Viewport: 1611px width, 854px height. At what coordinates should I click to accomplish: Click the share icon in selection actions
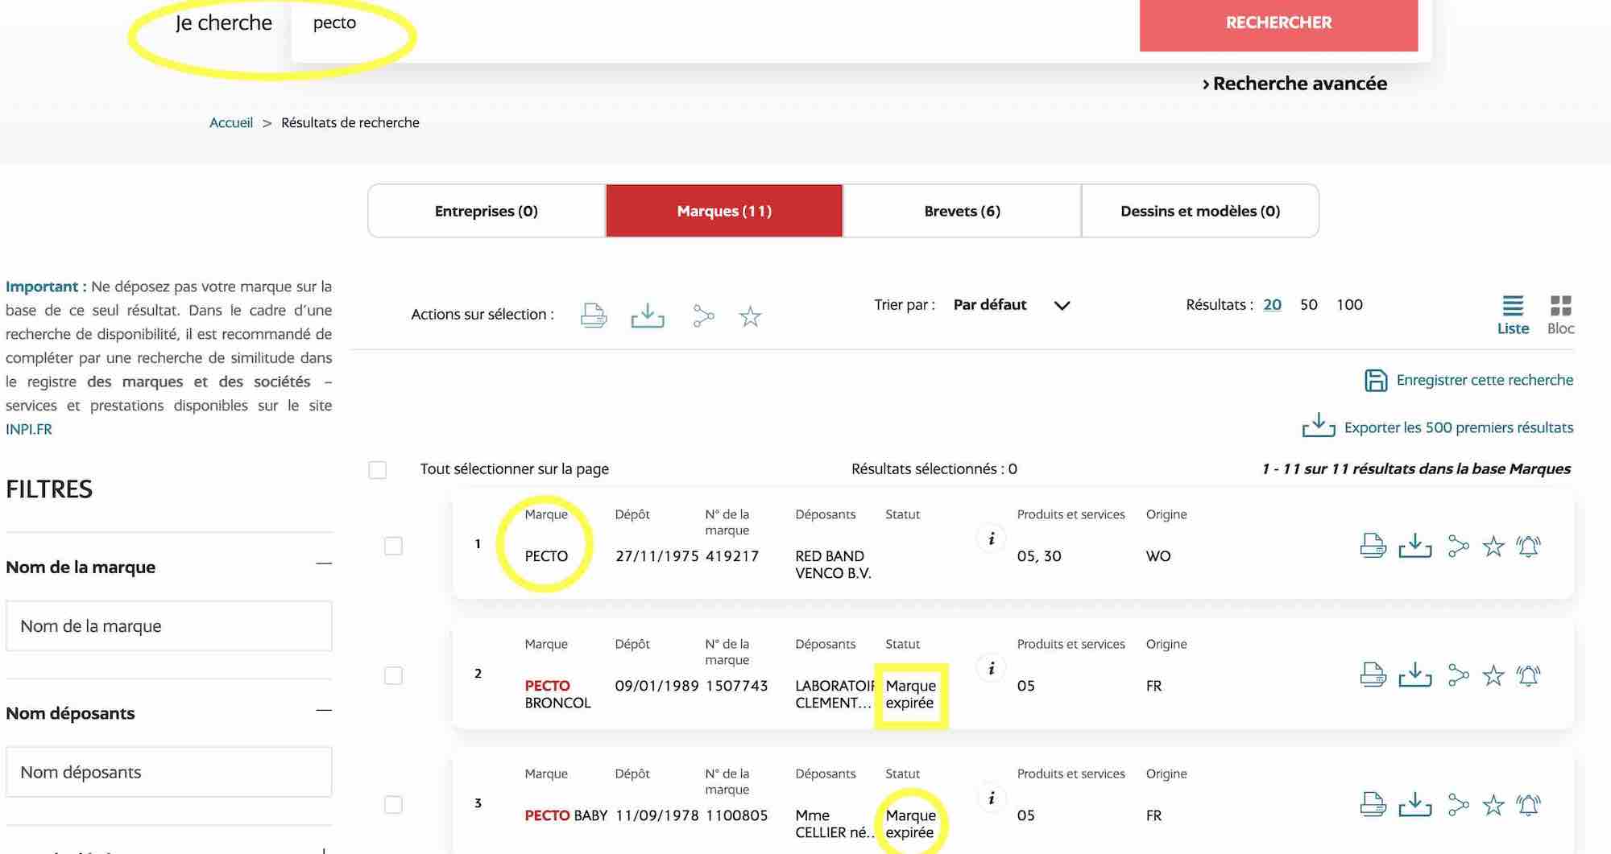[703, 316]
